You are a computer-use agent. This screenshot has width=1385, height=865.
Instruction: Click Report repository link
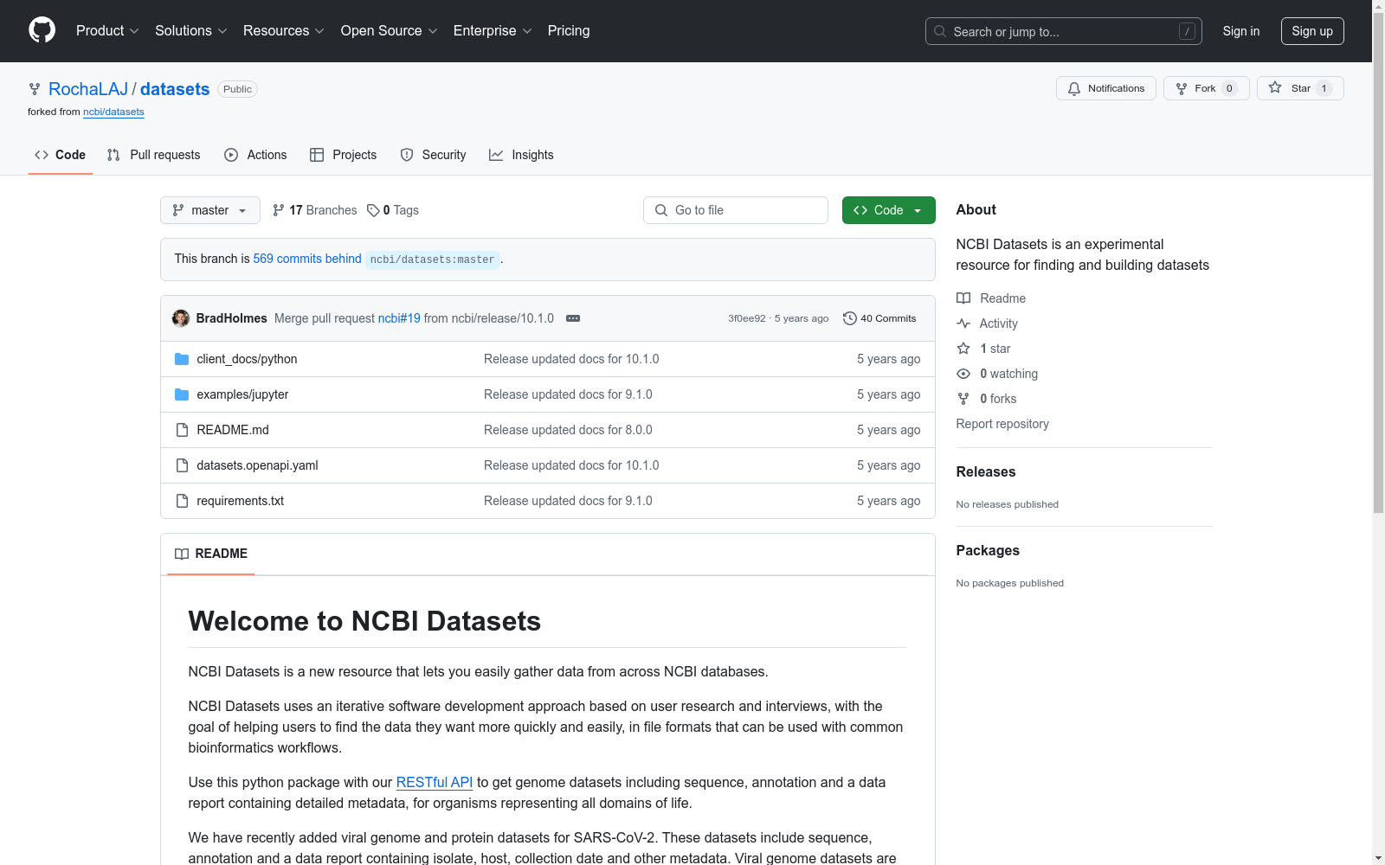tap(1002, 424)
